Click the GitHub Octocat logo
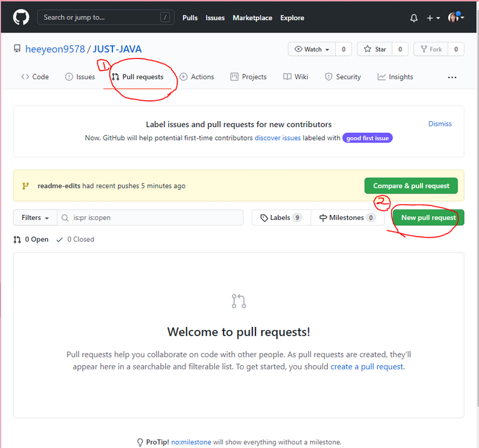479x448 pixels. [x=21, y=17]
